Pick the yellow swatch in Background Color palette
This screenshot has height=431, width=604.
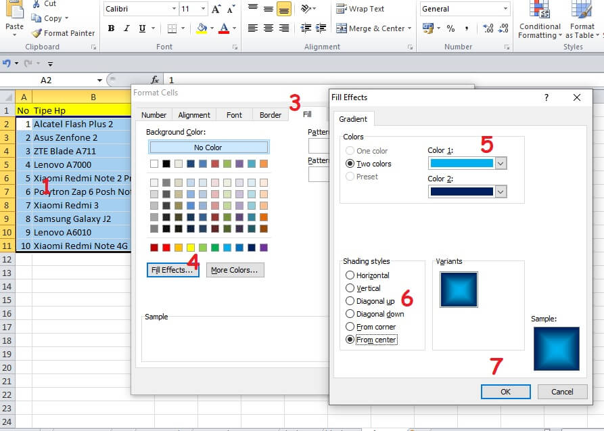tap(190, 247)
